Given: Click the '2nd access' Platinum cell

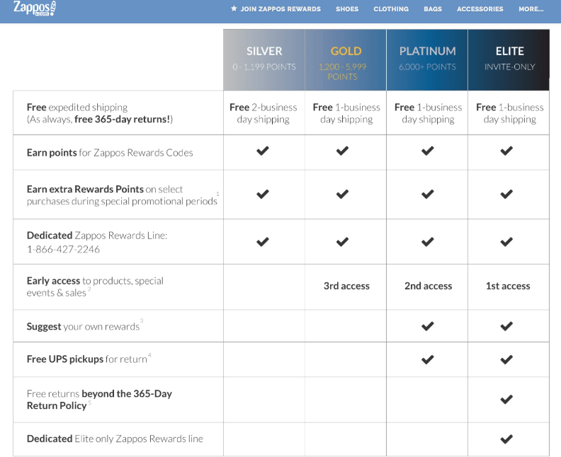Looking at the screenshot, I should click(429, 286).
